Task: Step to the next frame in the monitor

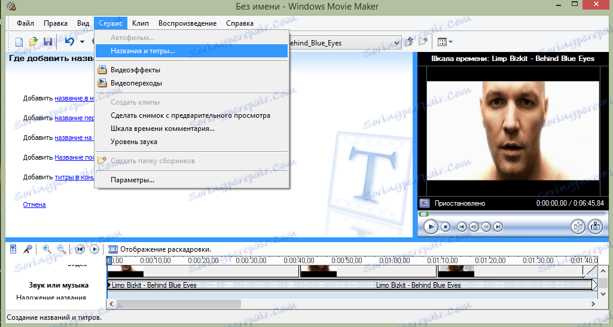Action: pyautogui.click(x=486, y=227)
